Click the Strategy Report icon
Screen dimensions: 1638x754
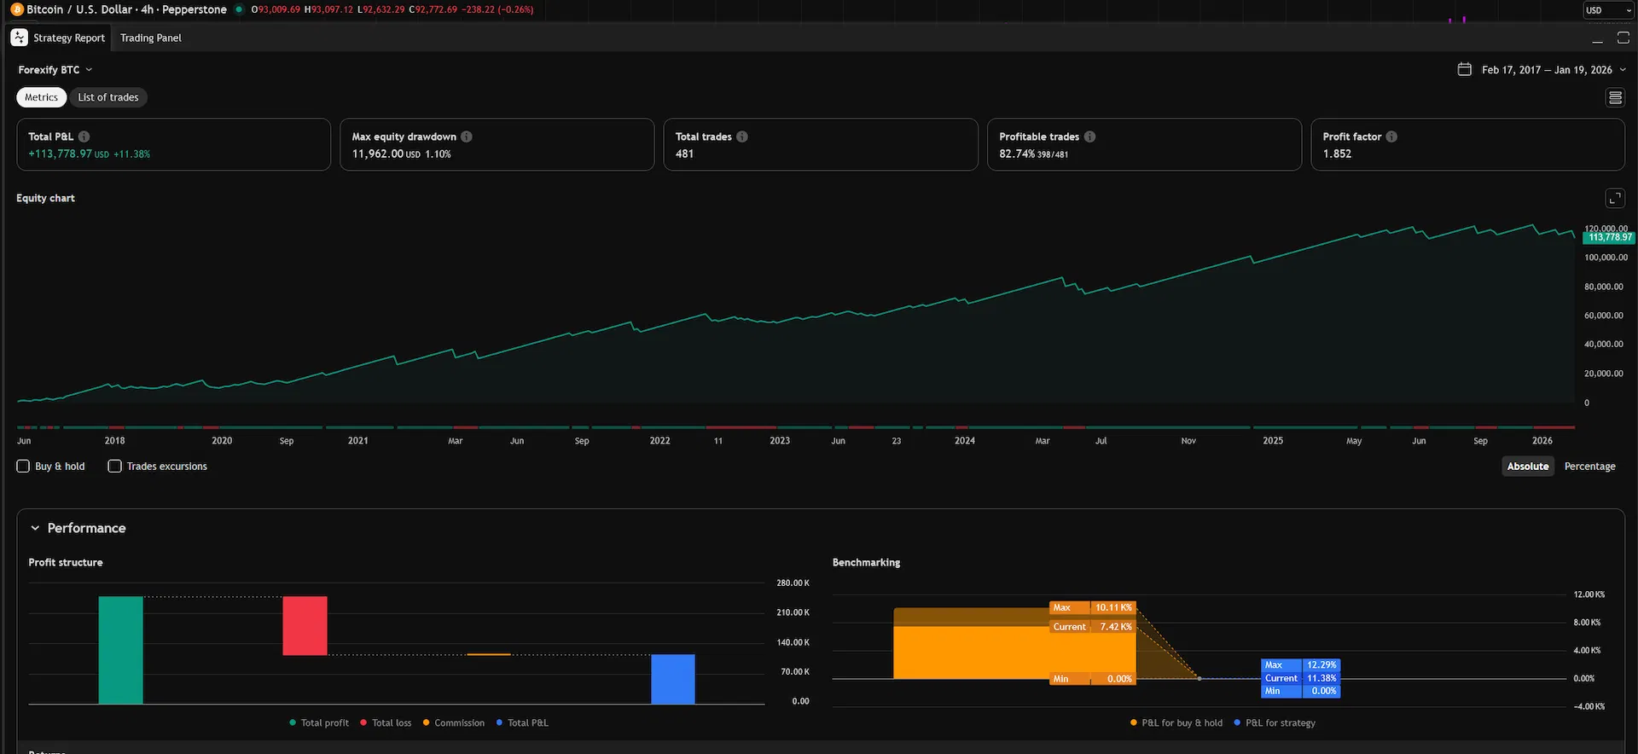[x=20, y=38]
